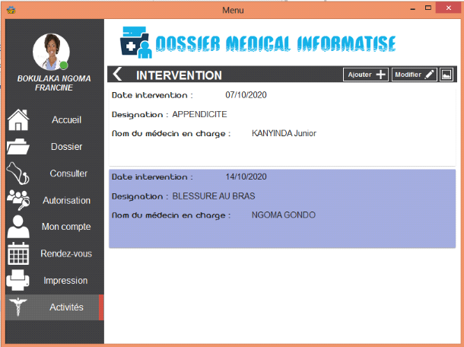Click the printer Impression icon
This screenshot has width=464, height=347.
tap(17, 280)
